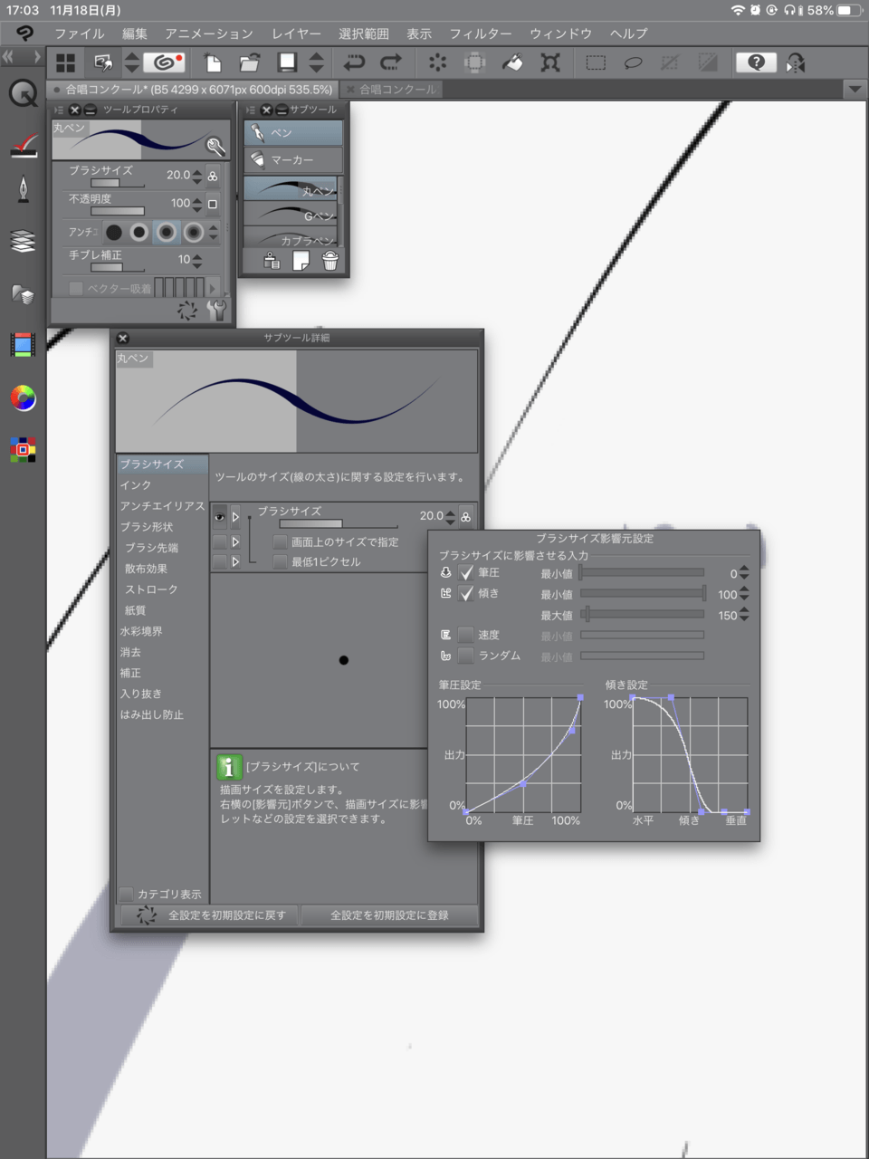
Task: Toggle eye icon beside ブラシサイズ setting
Action: pyautogui.click(x=219, y=517)
